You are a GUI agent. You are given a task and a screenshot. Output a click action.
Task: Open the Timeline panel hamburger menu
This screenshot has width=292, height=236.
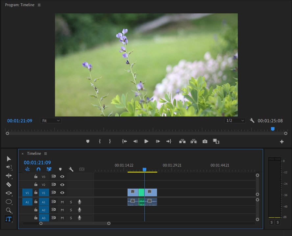click(46, 154)
